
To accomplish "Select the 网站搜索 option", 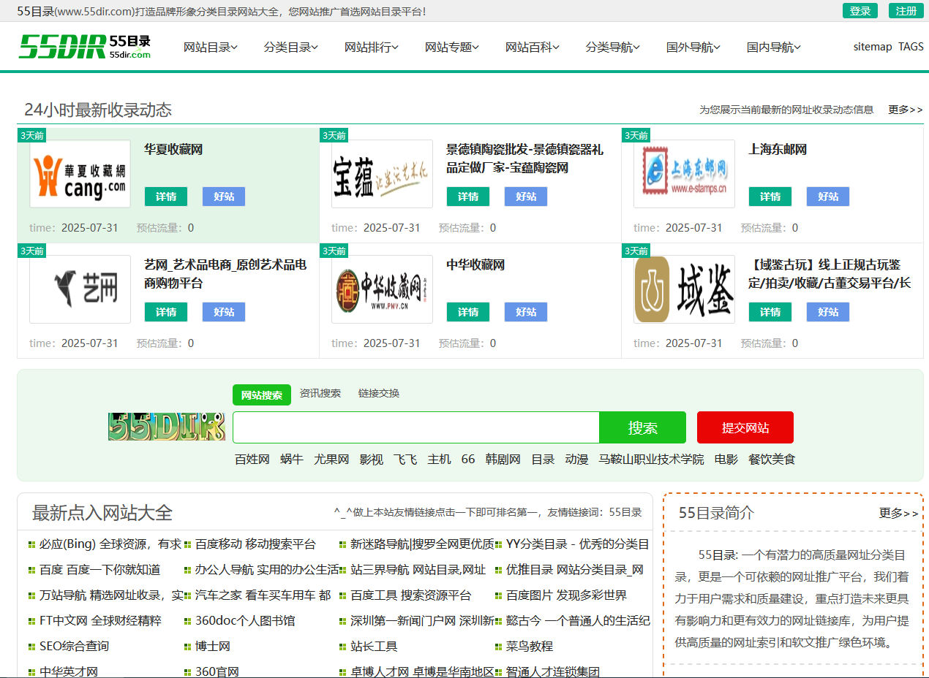I will [x=261, y=395].
